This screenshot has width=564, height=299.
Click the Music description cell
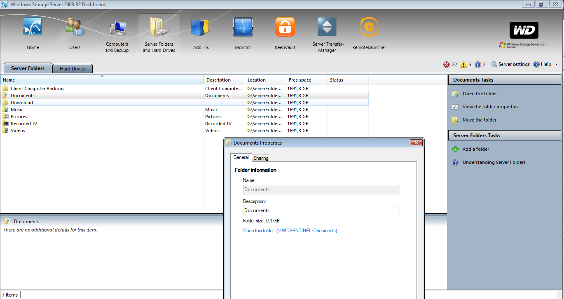click(x=212, y=110)
